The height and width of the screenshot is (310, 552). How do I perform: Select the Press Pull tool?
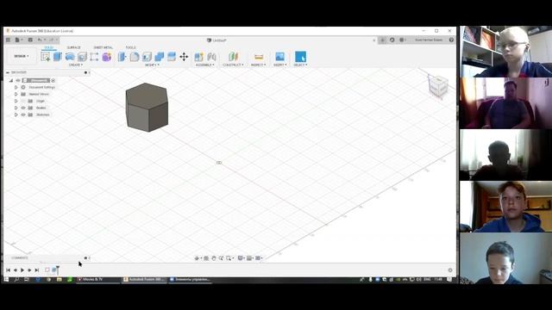click(x=122, y=57)
